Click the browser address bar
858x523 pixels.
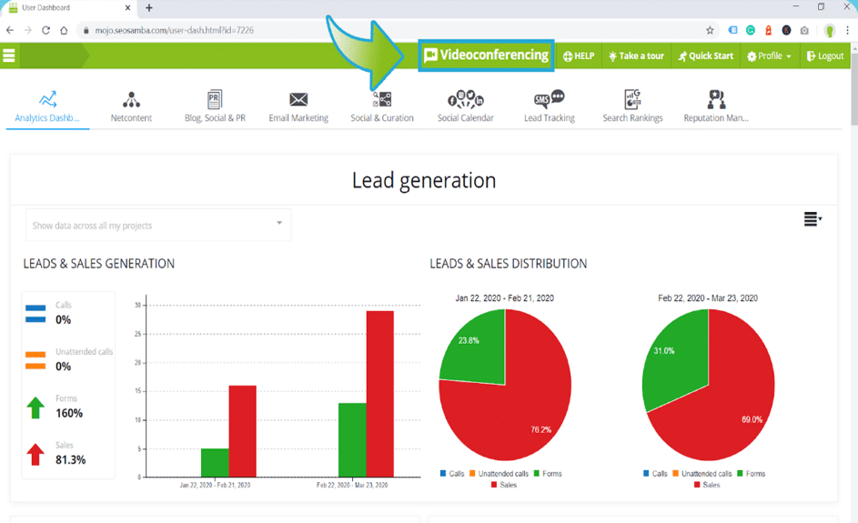coord(364,30)
